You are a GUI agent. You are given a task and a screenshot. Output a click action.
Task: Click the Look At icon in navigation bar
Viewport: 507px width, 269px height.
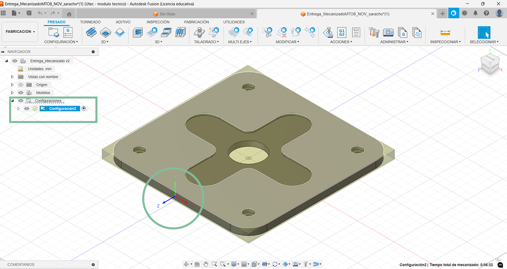coord(197,264)
